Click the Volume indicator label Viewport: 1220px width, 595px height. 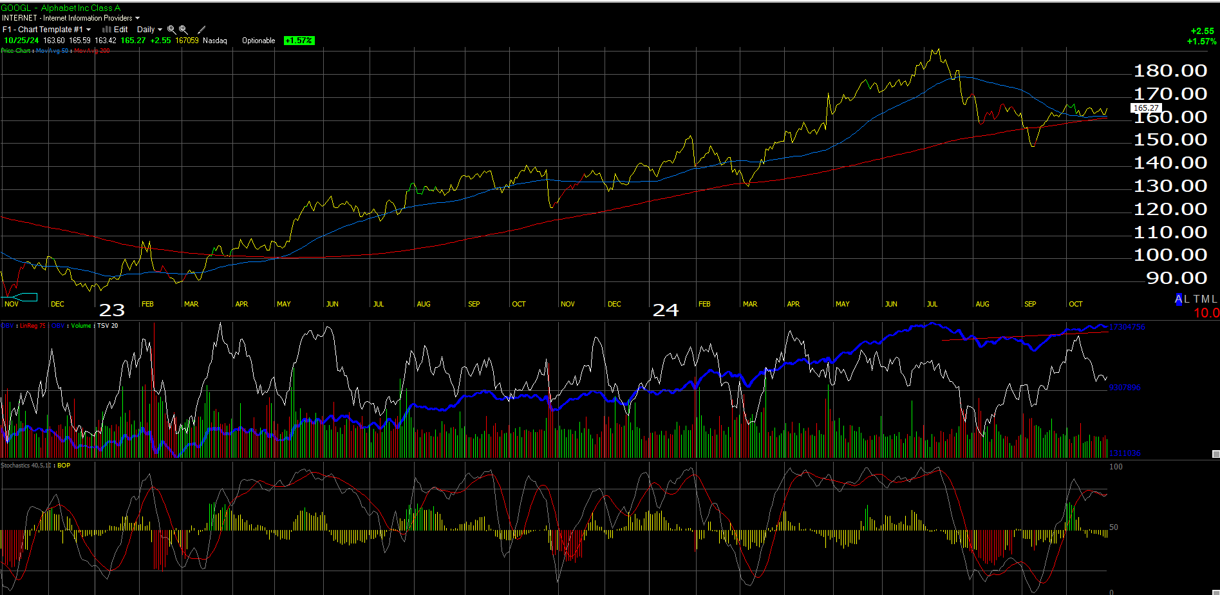(x=81, y=326)
